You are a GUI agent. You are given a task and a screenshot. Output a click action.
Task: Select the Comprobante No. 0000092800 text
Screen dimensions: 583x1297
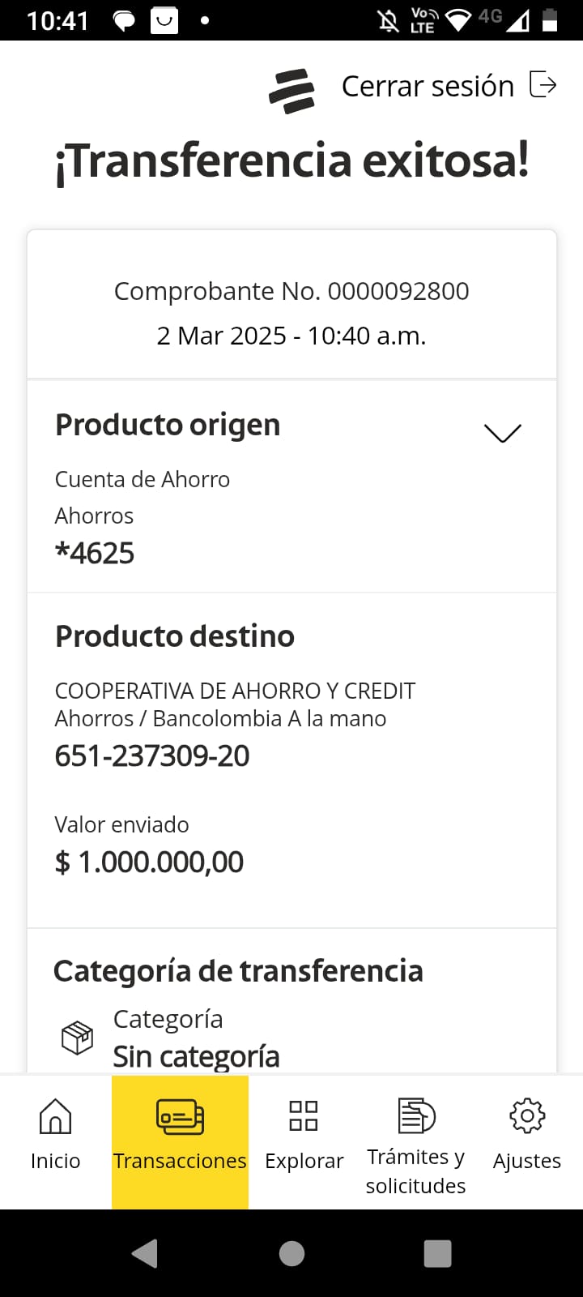[x=291, y=291]
